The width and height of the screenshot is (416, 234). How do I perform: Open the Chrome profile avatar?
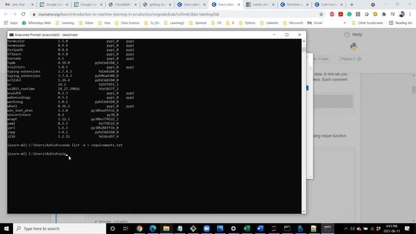click(402, 14)
